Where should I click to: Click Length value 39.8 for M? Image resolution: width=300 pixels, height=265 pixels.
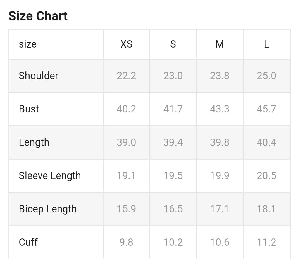[x=220, y=142]
